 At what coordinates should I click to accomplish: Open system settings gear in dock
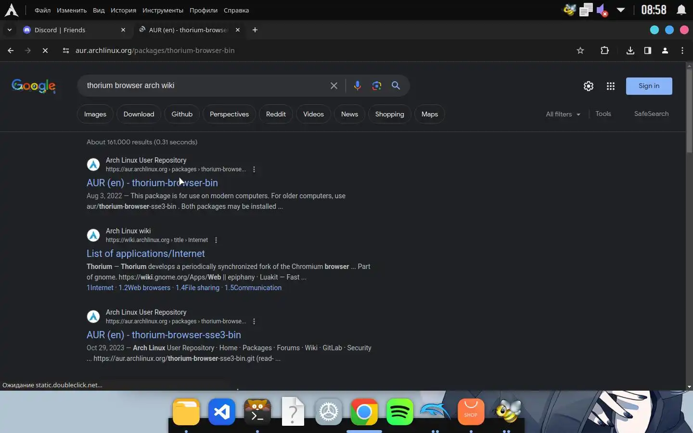pyautogui.click(x=329, y=412)
